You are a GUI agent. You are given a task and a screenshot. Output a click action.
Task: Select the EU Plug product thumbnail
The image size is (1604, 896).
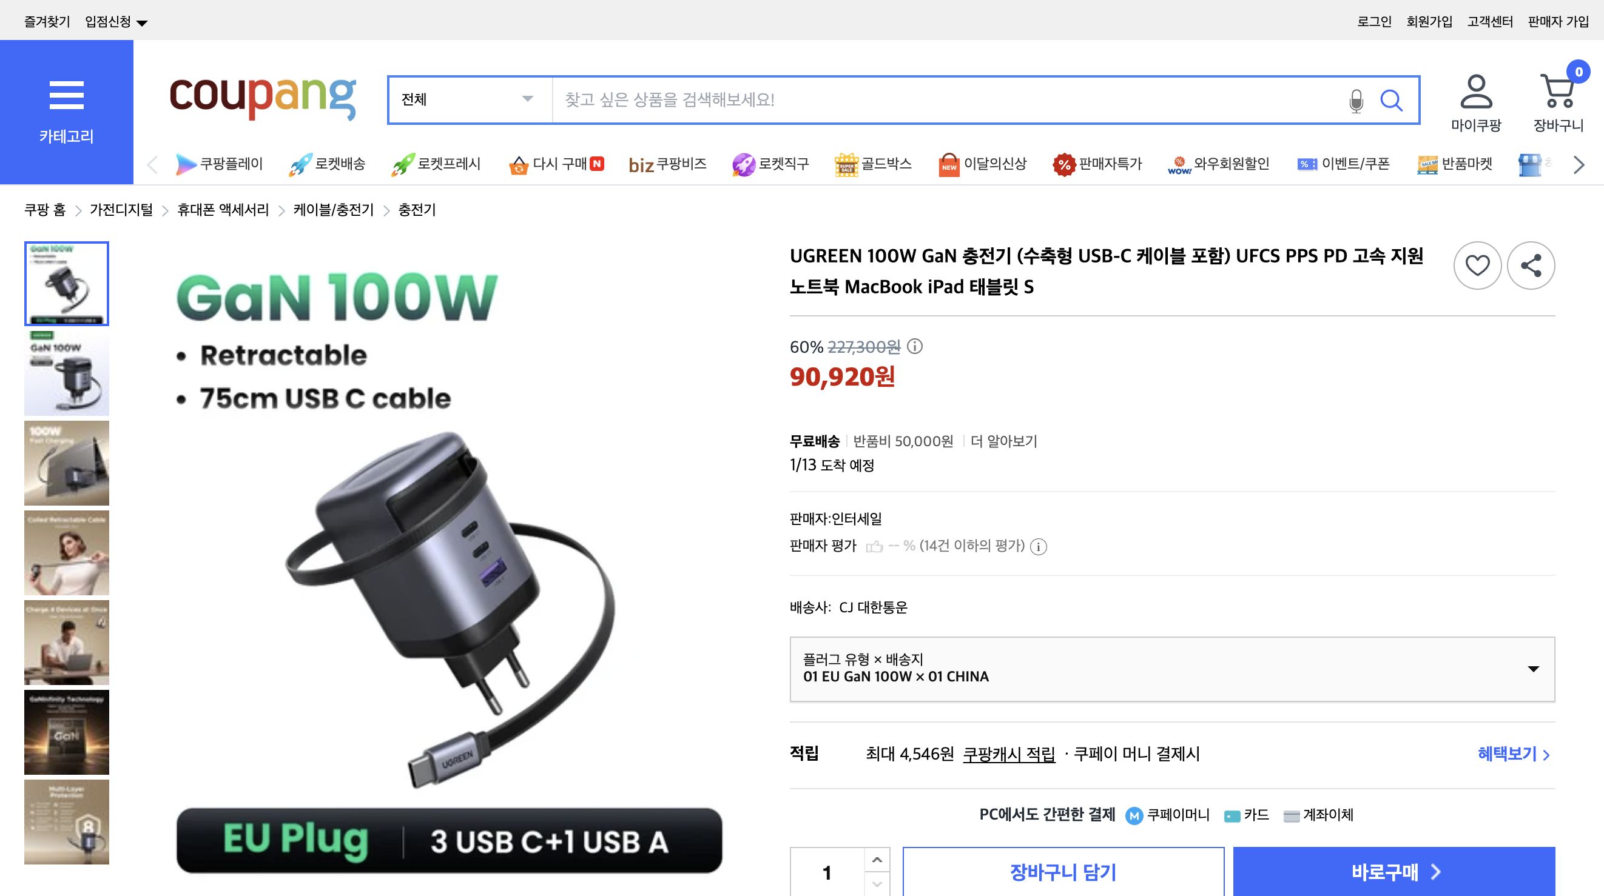click(67, 283)
